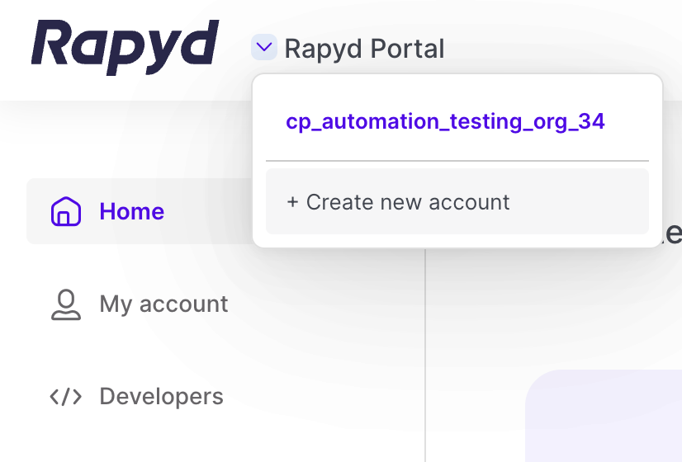Select the cp_automation_testing_org_34 account

point(445,121)
